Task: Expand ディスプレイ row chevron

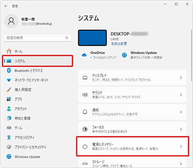Action: pos(181,78)
